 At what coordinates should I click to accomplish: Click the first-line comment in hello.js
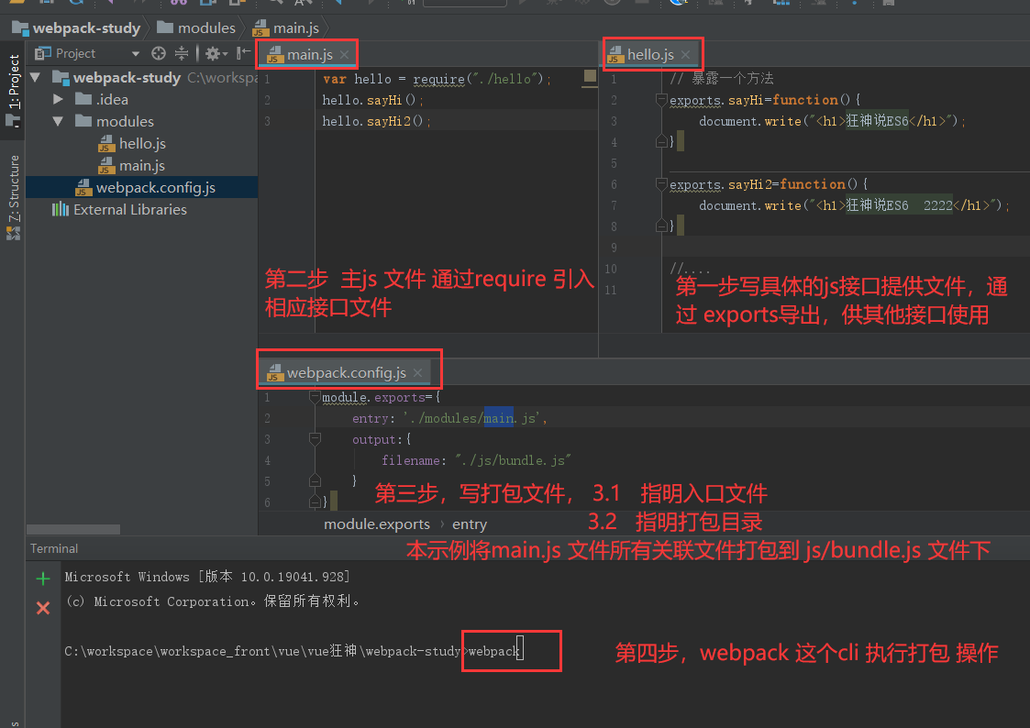[721, 79]
